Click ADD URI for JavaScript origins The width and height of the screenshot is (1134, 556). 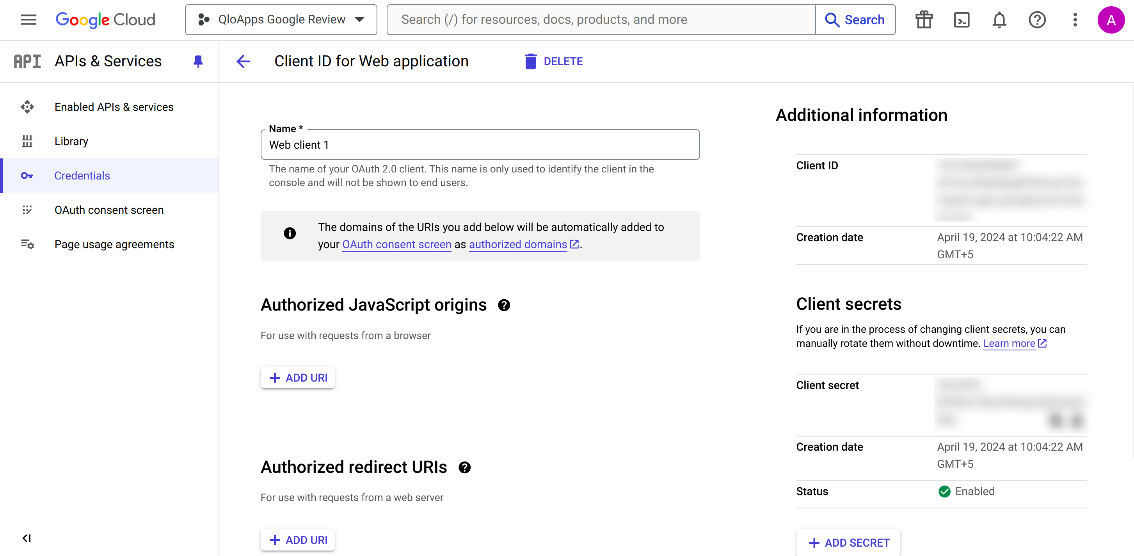tap(298, 377)
